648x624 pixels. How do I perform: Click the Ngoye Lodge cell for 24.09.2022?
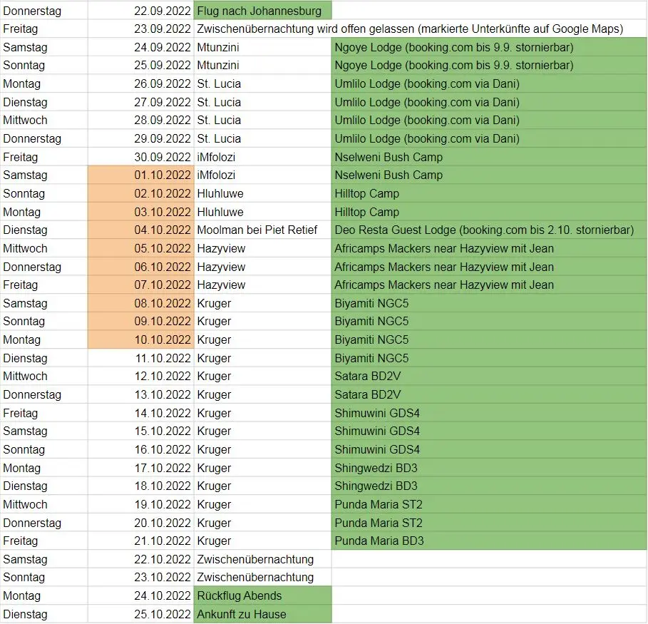pos(489,47)
